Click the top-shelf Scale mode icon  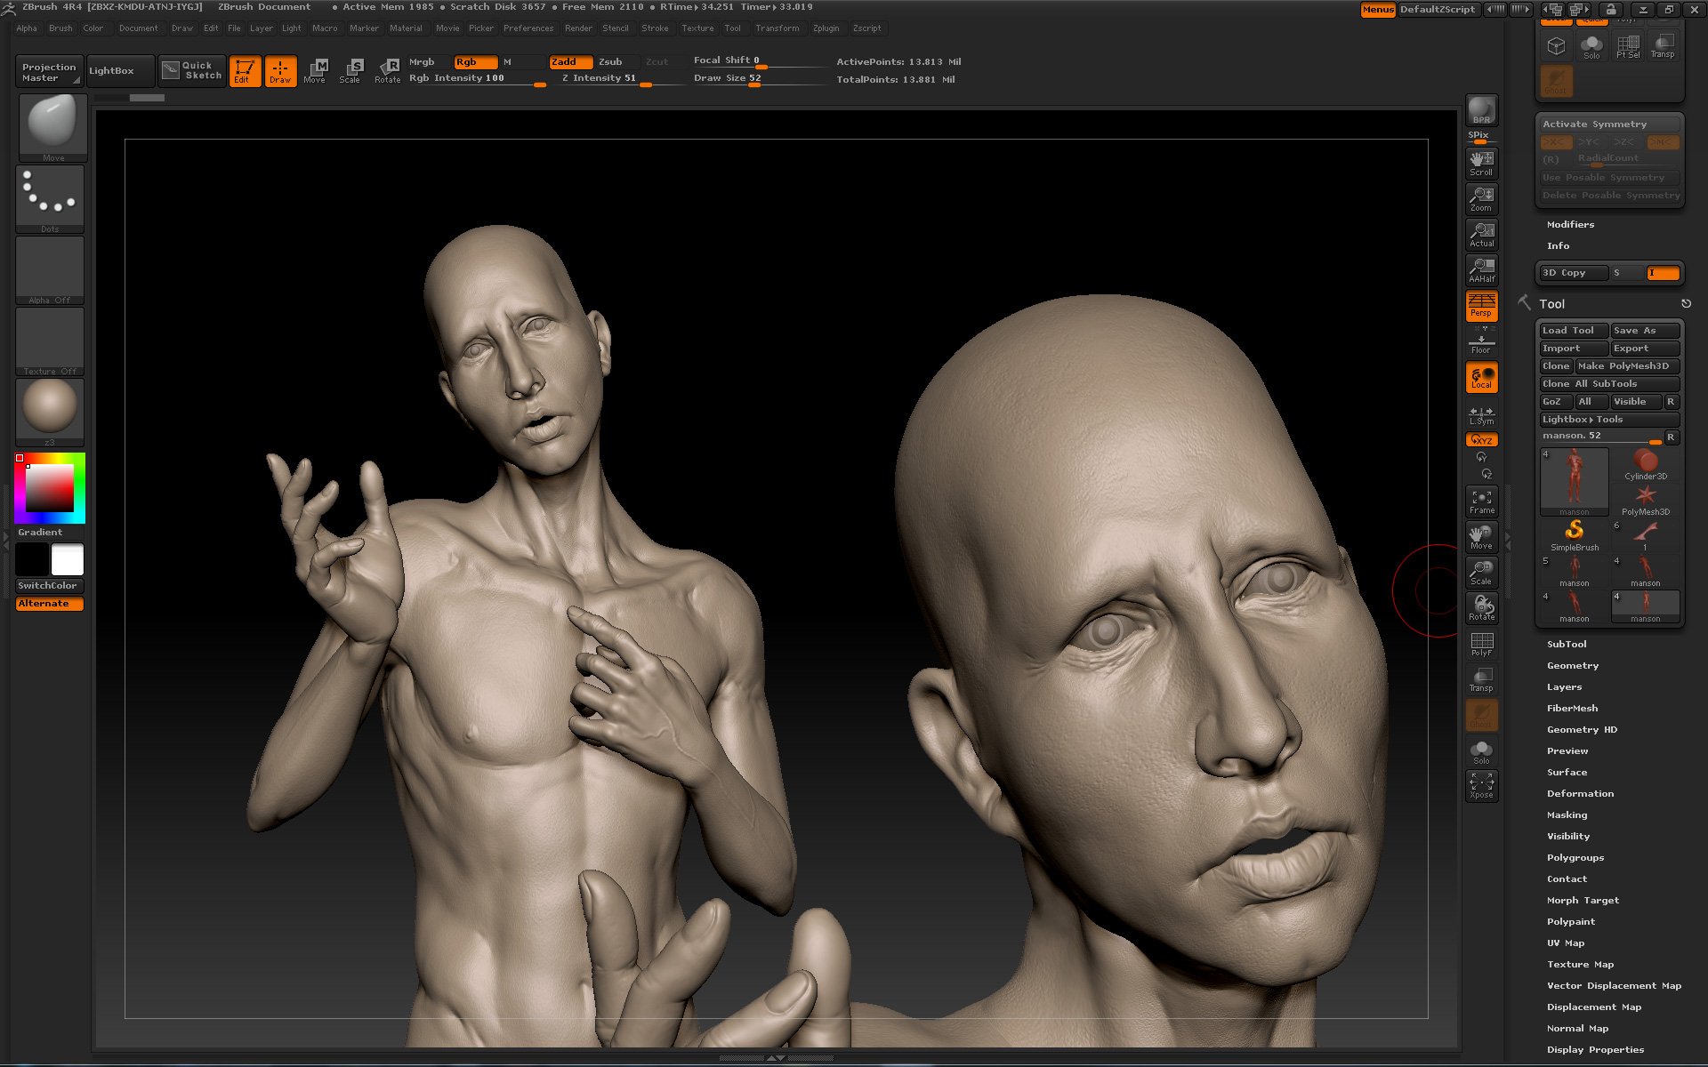[350, 71]
